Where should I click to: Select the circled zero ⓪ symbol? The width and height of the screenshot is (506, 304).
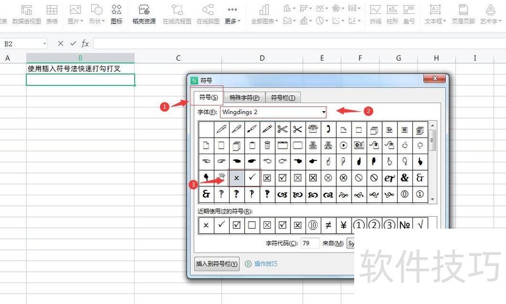(x=405, y=194)
